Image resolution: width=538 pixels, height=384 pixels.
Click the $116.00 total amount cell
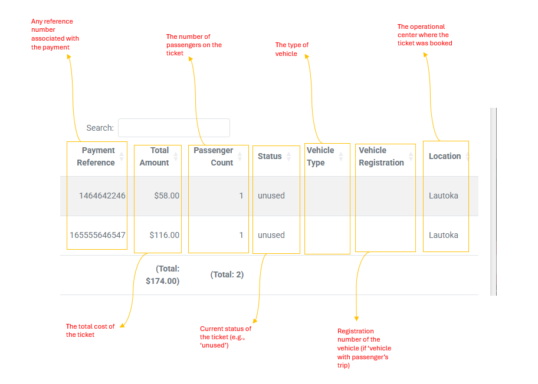coord(164,235)
